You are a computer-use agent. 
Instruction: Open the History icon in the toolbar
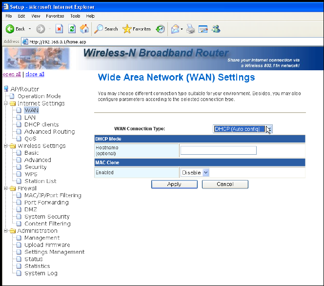tap(161, 29)
